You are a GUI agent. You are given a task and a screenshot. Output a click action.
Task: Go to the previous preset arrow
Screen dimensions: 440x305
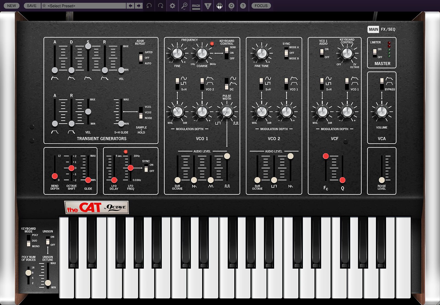click(131, 6)
